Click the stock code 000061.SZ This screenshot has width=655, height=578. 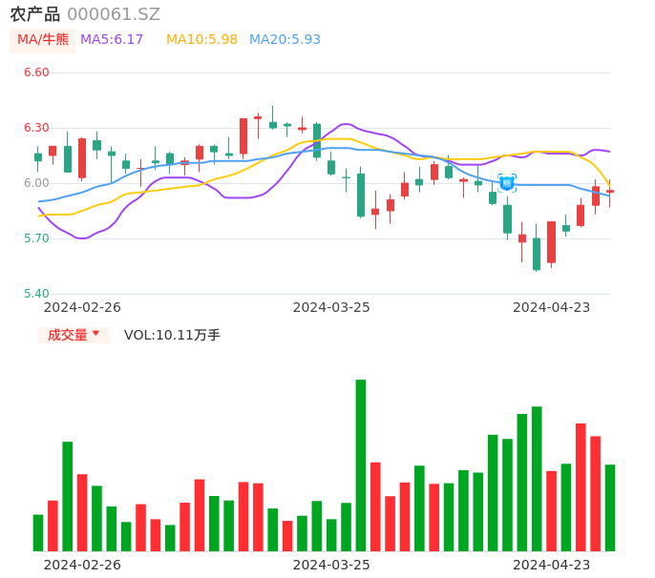pyautogui.click(x=114, y=14)
